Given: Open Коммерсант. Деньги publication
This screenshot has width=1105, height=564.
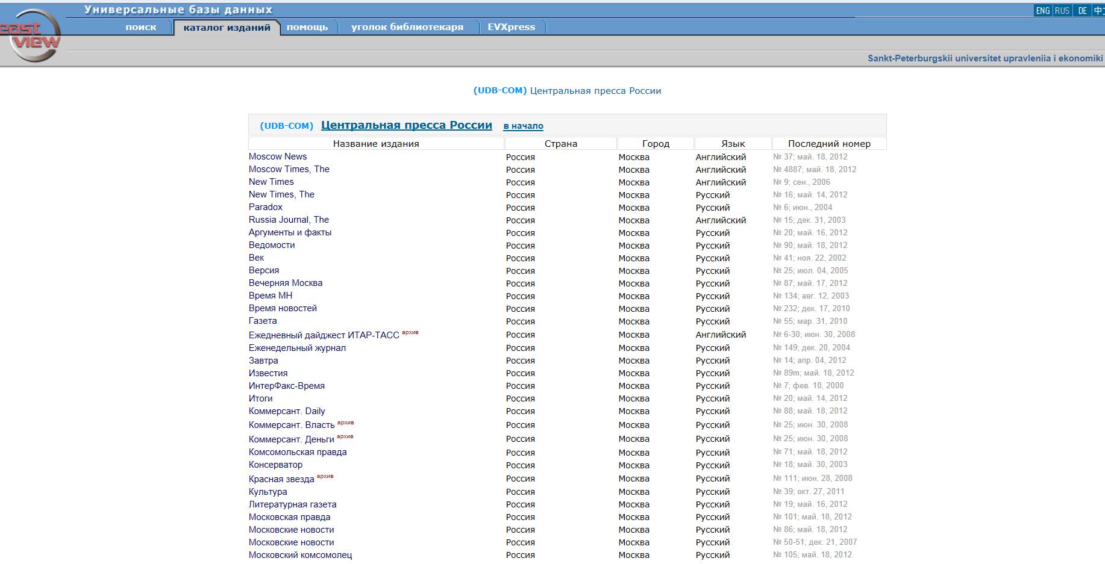Looking at the screenshot, I should [x=292, y=439].
